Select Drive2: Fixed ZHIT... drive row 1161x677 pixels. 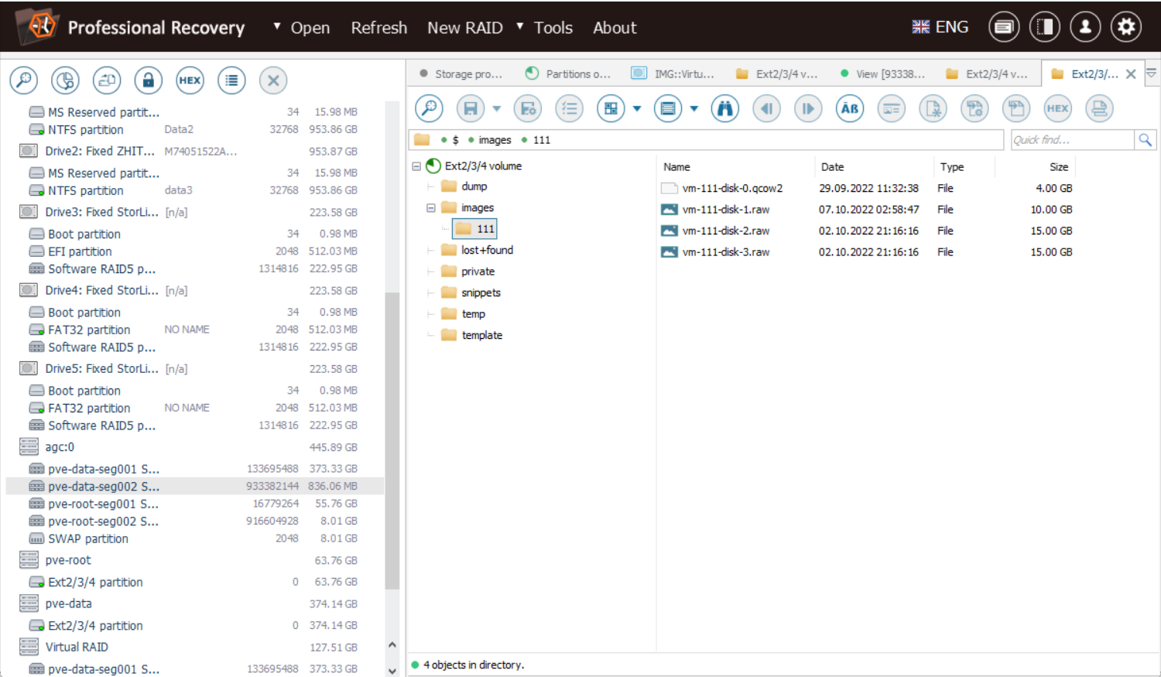tap(193, 151)
